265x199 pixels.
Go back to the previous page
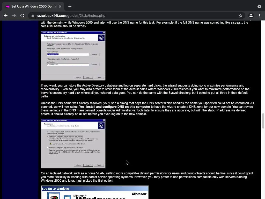6,16
